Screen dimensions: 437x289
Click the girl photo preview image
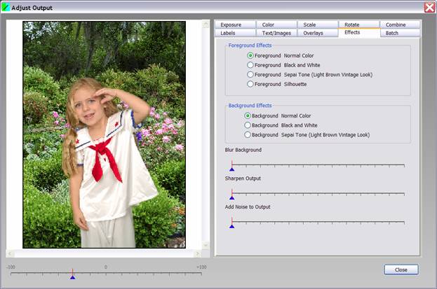pos(104,134)
